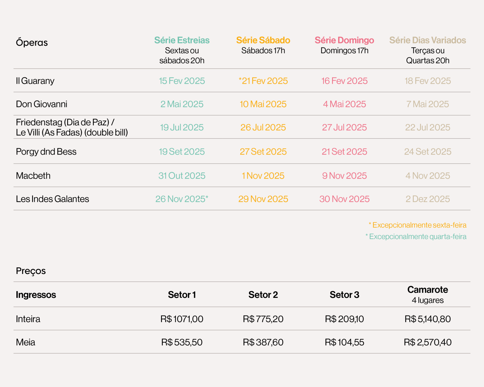484x387 pixels.
Task: Click the Il Guarany opera row title
Action: pos(35,81)
